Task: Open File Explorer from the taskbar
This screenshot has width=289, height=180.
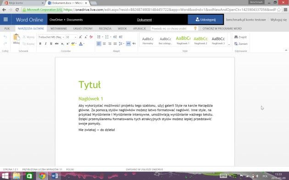Action: [17, 176]
